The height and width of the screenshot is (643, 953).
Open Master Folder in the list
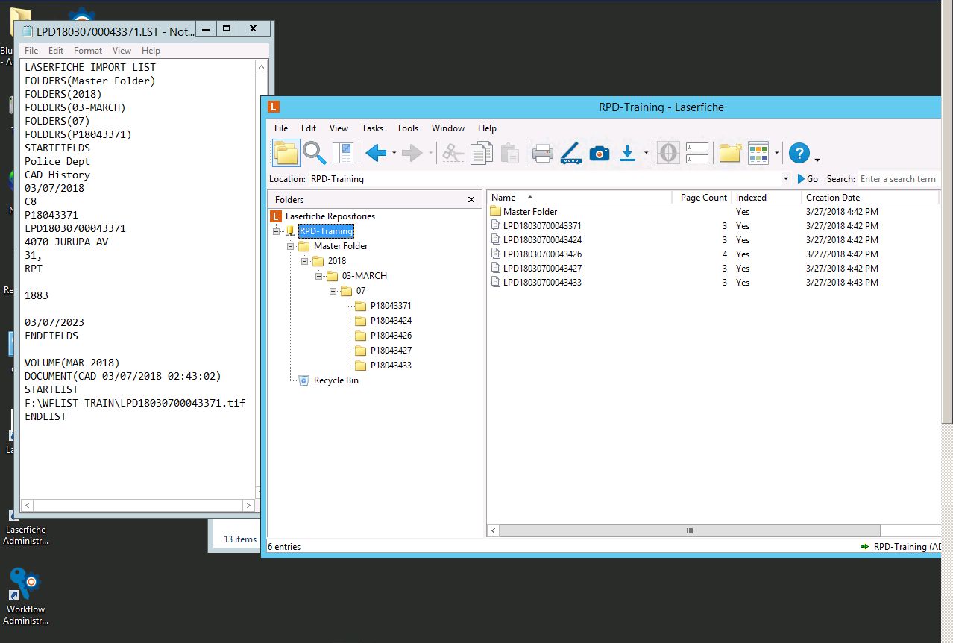coord(523,212)
